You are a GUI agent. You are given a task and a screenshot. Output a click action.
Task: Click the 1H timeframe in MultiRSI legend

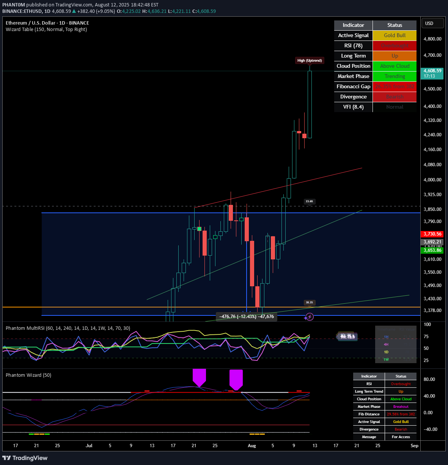pyautogui.click(x=386, y=337)
